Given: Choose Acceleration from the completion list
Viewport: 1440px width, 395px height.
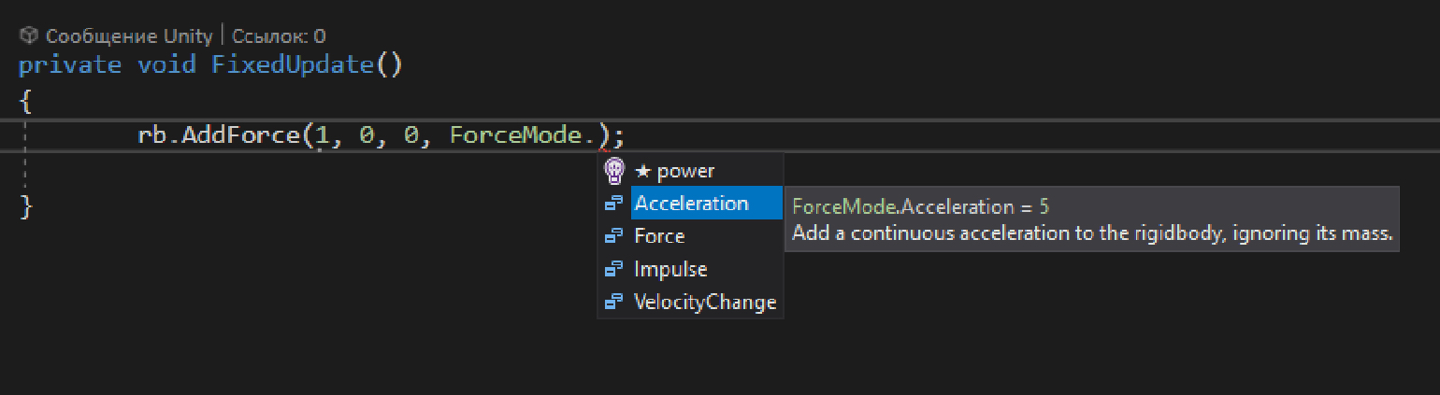Looking at the screenshot, I should (692, 204).
